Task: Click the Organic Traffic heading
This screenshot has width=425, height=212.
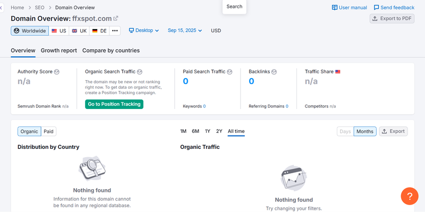Action: (x=200, y=147)
